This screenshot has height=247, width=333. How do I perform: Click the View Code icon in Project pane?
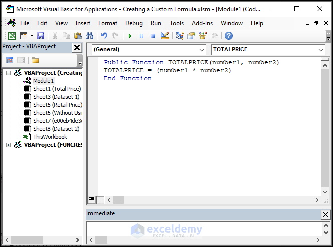click(x=10, y=60)
